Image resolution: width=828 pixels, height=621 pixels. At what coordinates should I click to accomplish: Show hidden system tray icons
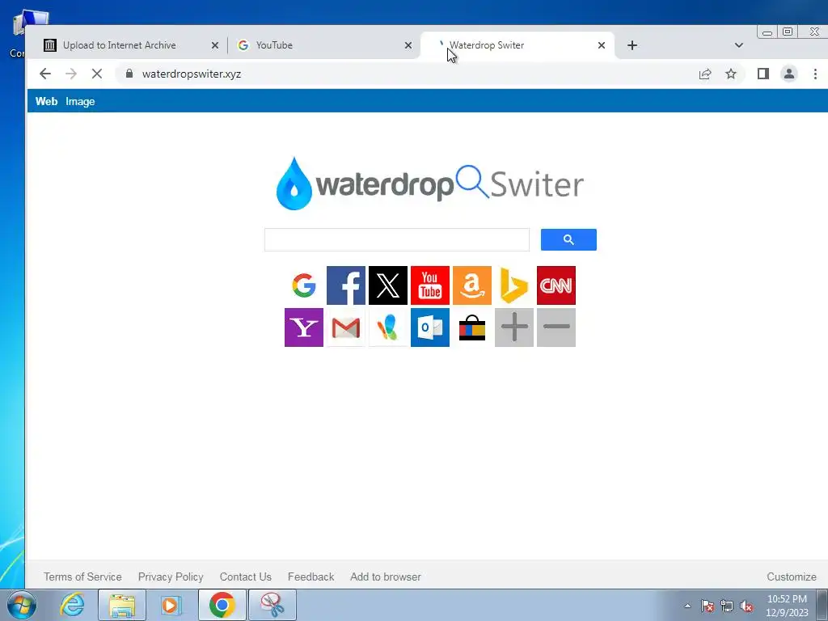click(687, 606)
